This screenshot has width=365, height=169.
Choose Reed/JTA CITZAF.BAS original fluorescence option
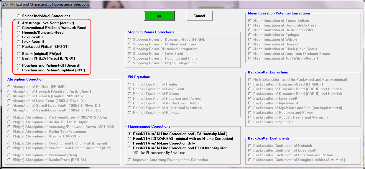pos(130,139)
